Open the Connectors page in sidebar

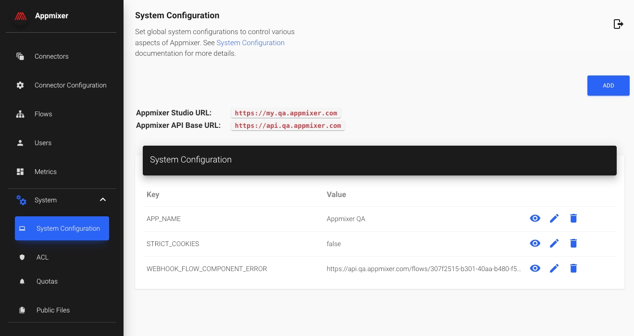coord(51,56)
